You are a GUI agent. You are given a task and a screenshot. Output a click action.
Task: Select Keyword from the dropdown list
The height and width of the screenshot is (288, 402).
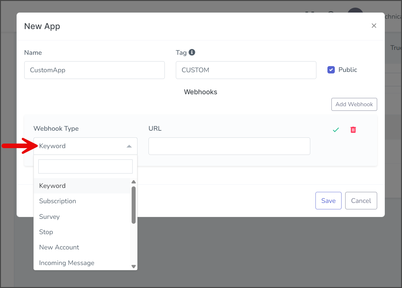[x=82, y=186]
